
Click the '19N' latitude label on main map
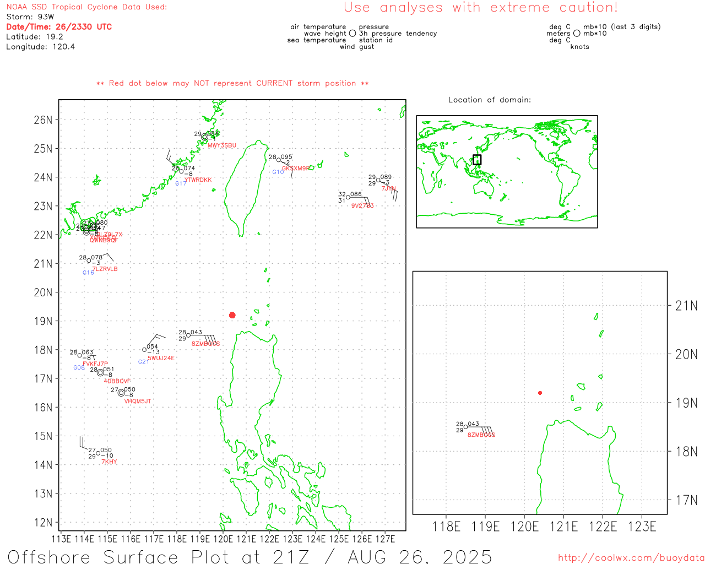[43, 321]
